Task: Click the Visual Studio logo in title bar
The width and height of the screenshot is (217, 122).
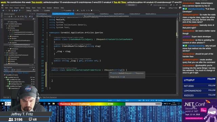Action: tap(2, 5)
